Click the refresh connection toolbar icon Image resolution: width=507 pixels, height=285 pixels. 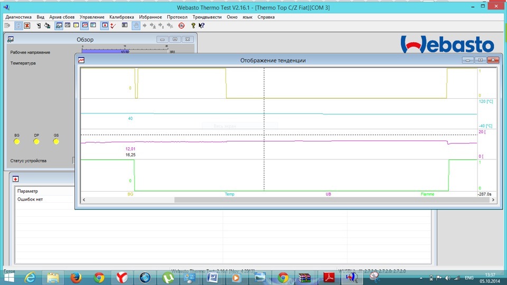[18, 25]
